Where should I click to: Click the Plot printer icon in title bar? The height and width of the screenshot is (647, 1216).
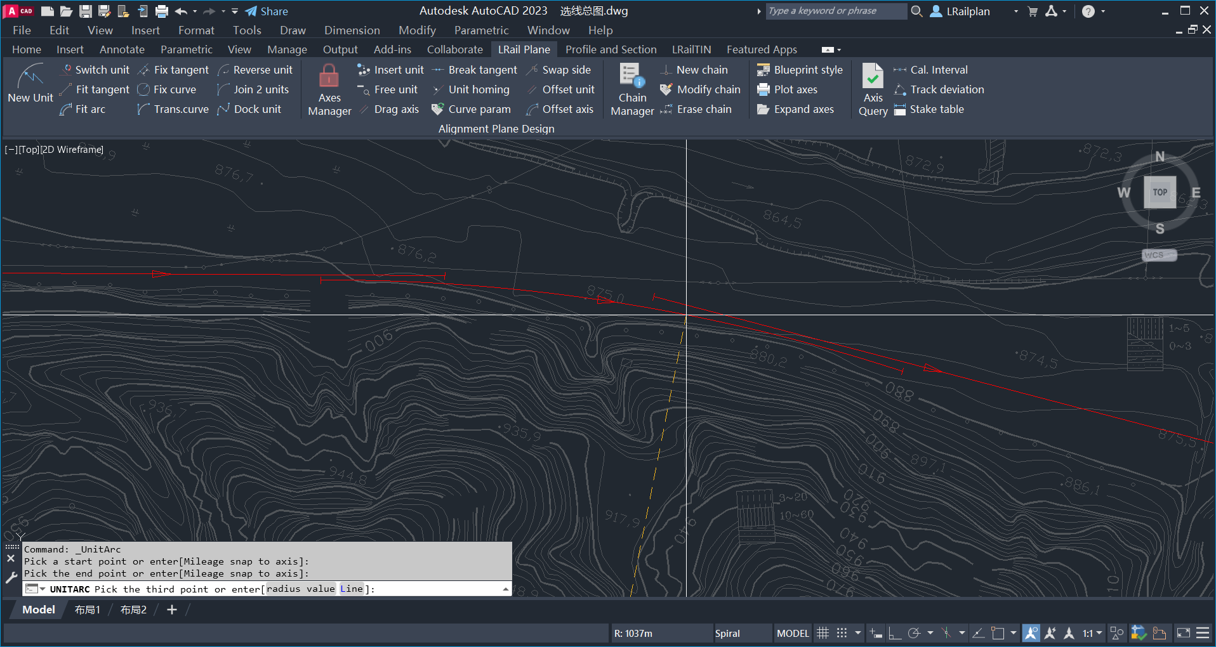click(162, 11)
